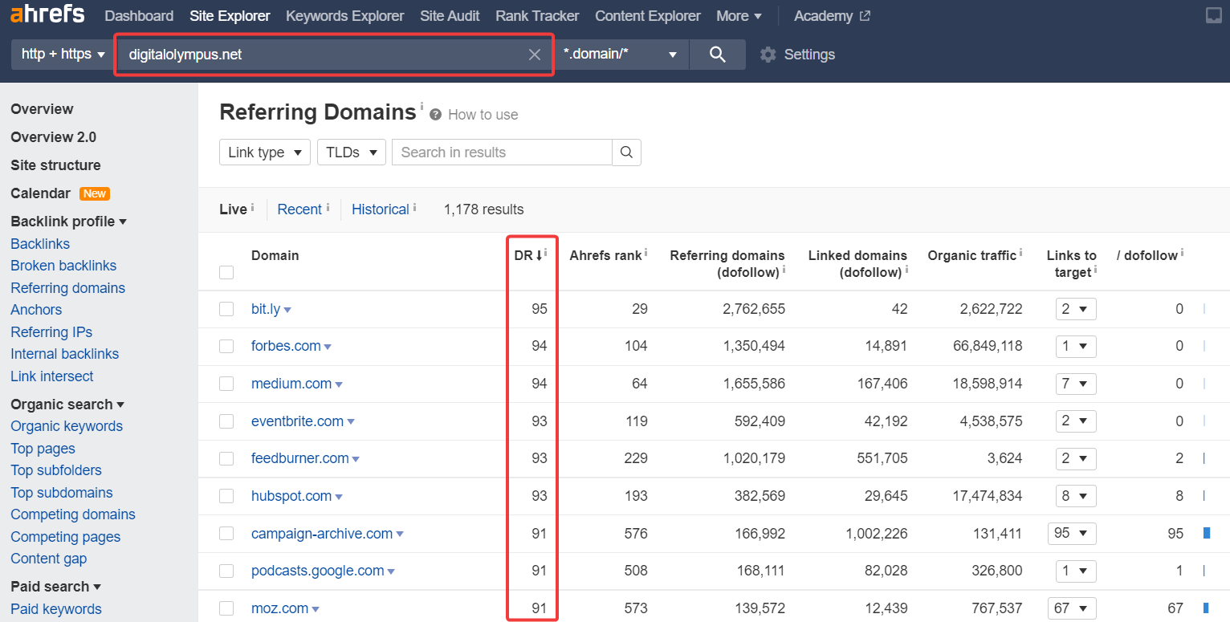Click the info icon beside Referring Domains heading
Viewport: 1230px width, 622px height.
(422, 105)
